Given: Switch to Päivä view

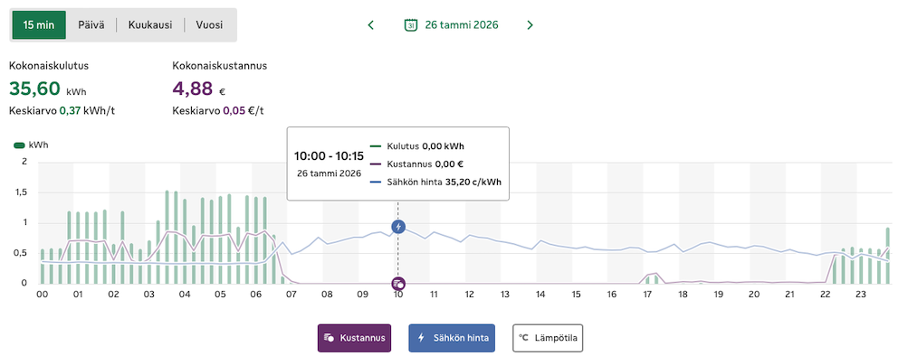Looking at the screenshot, I should pyautogui.click(x=91, y=25).
